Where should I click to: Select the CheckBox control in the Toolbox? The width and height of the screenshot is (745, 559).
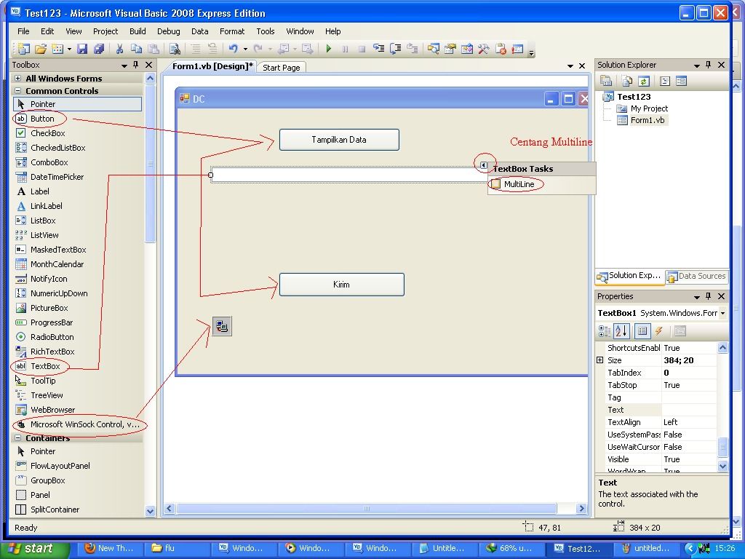(47, 134)
